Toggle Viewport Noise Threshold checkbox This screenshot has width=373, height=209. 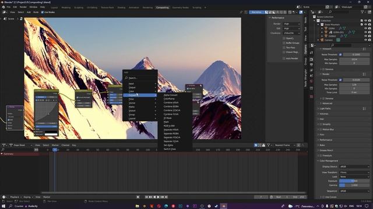340,55
